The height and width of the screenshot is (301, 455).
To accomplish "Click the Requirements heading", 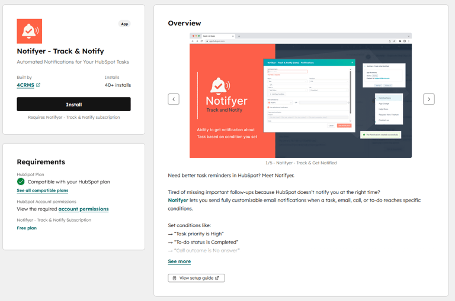I will pyautogui.click(x=41, y=162).
